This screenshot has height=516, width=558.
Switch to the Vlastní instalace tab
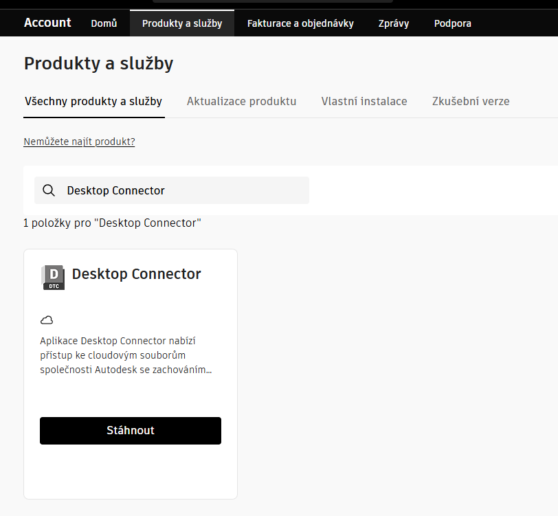364,102
